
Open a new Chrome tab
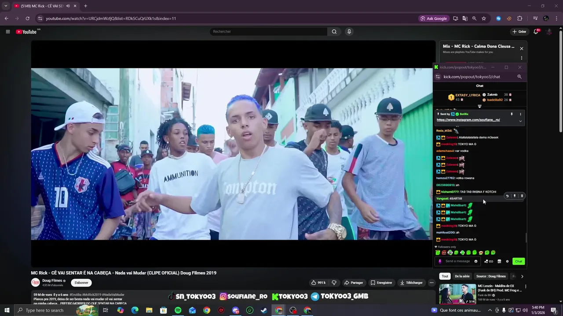pyautogui.click(x=85, y=6)
